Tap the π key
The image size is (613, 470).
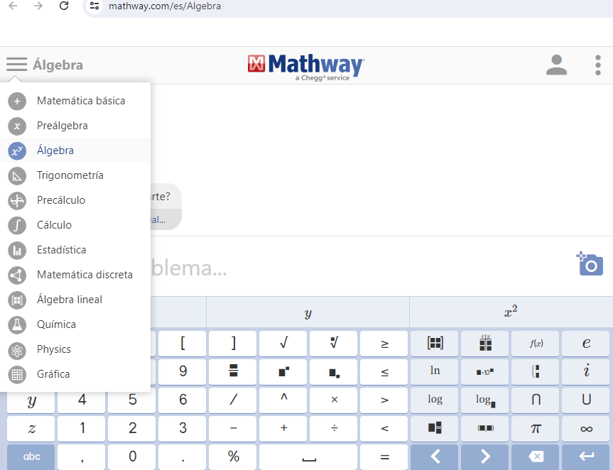536,429
